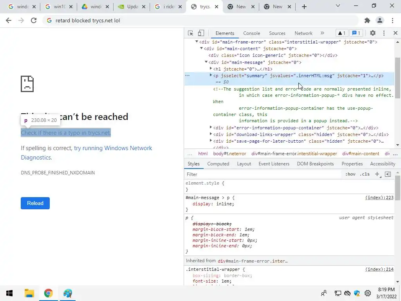Toggle the .cls classes button

coord(365,174)
